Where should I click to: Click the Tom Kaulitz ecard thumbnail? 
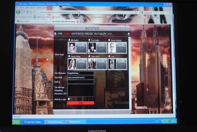97,48
